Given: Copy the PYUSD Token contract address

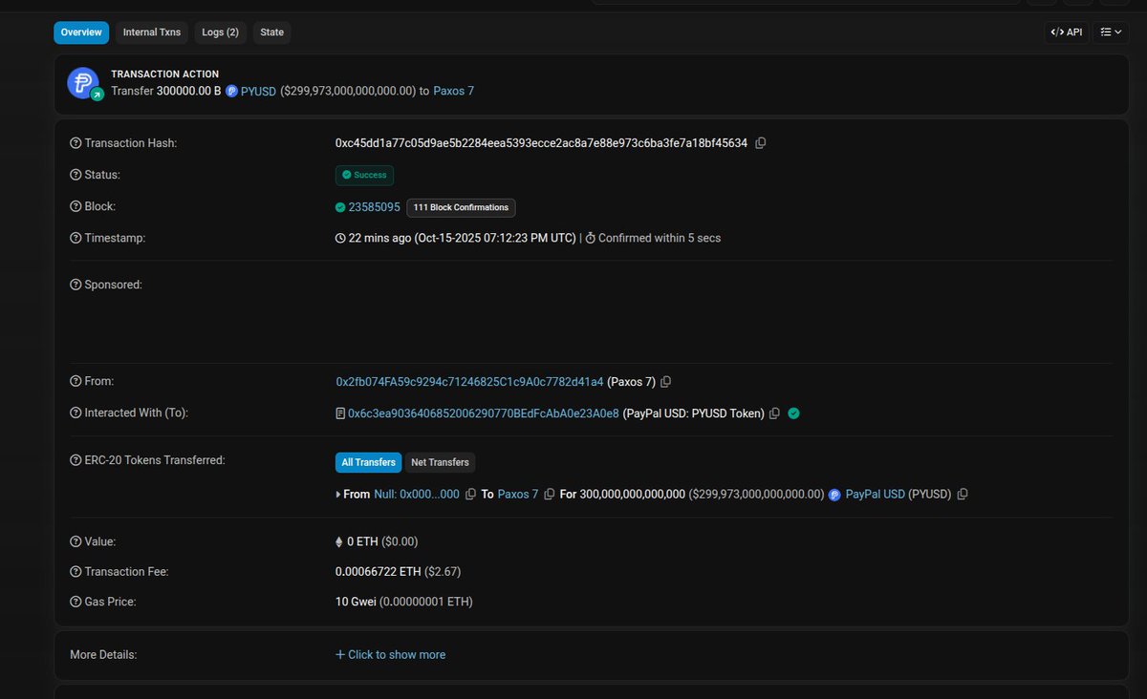Looking at the screenshot, I should click(x=775, y=413).
